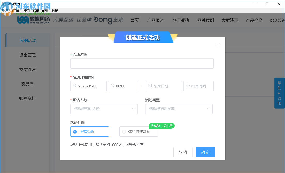Open the 预估人数 dropdown
285x173 pixels.
point(104,109)
